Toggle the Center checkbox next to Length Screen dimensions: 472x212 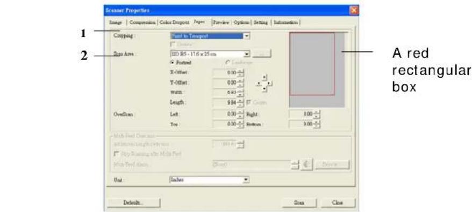click(x=248, y=103)
